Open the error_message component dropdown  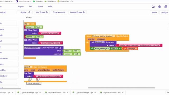click(108, 49)
